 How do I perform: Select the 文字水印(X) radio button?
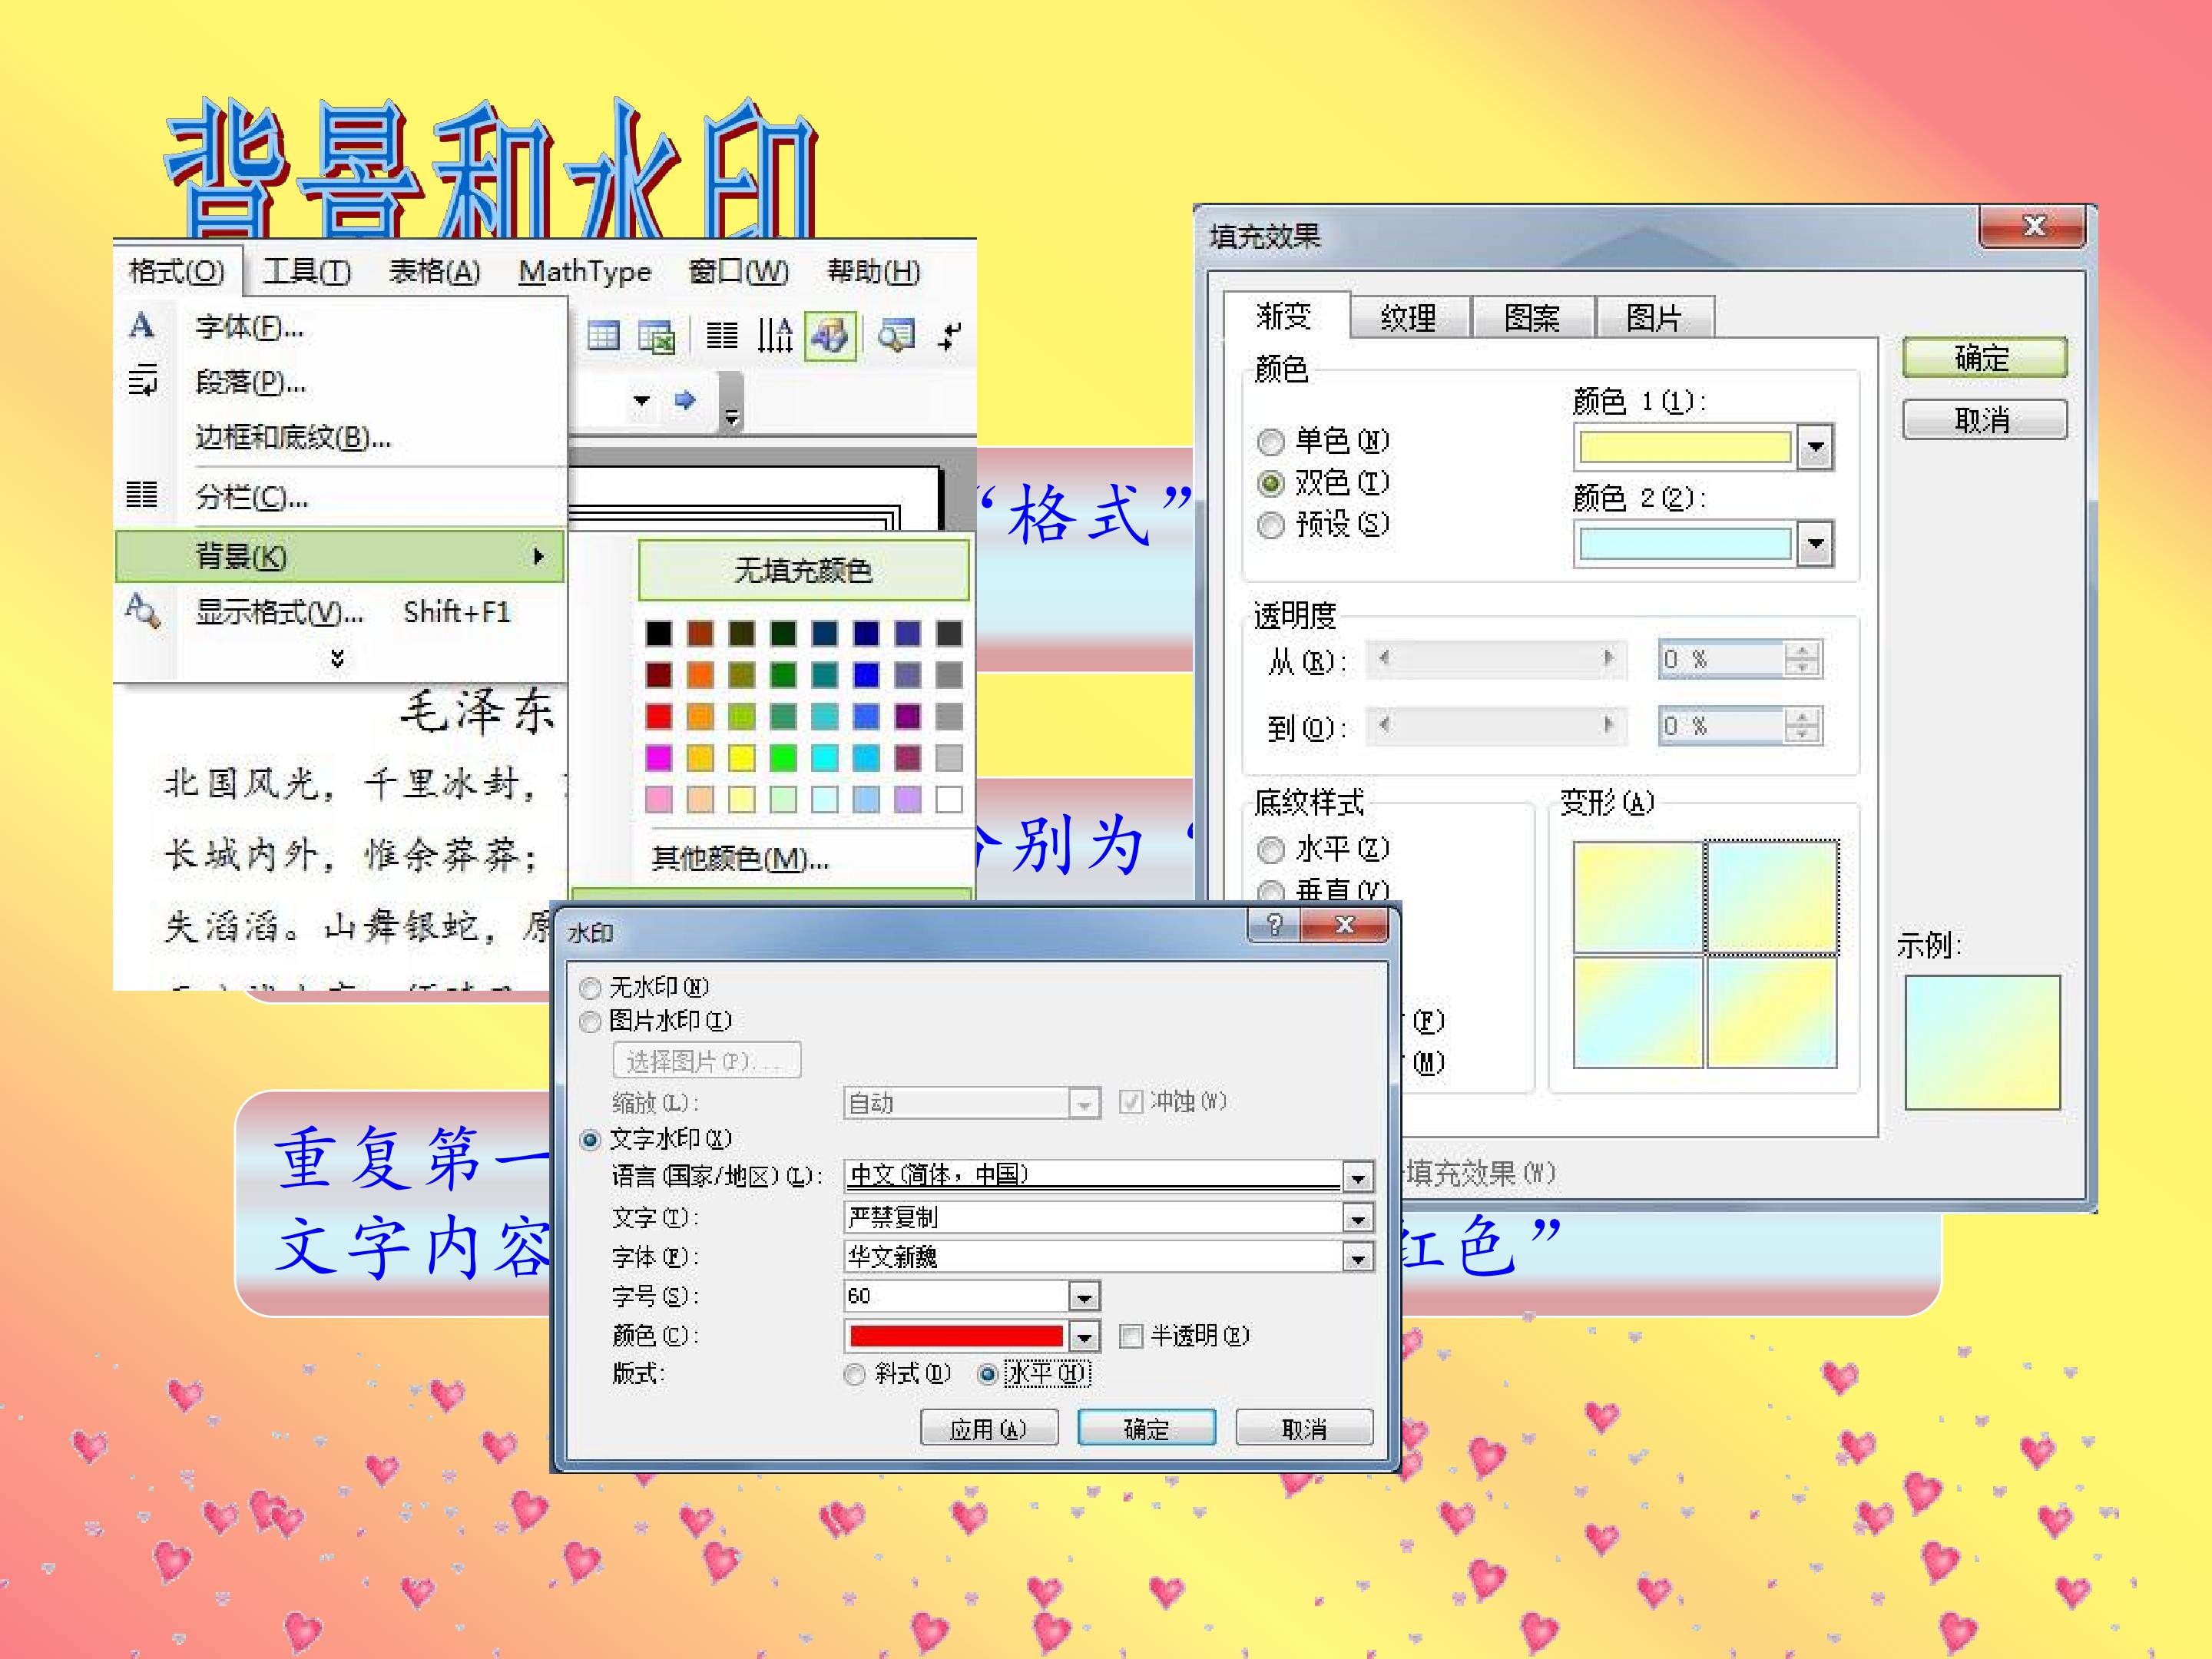[590, 1139]
